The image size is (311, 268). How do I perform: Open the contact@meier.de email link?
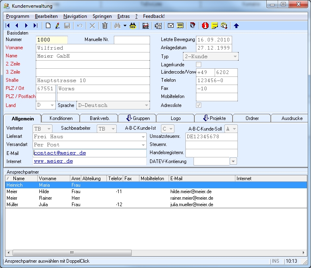pyautogui.click(x=60, y=153)
